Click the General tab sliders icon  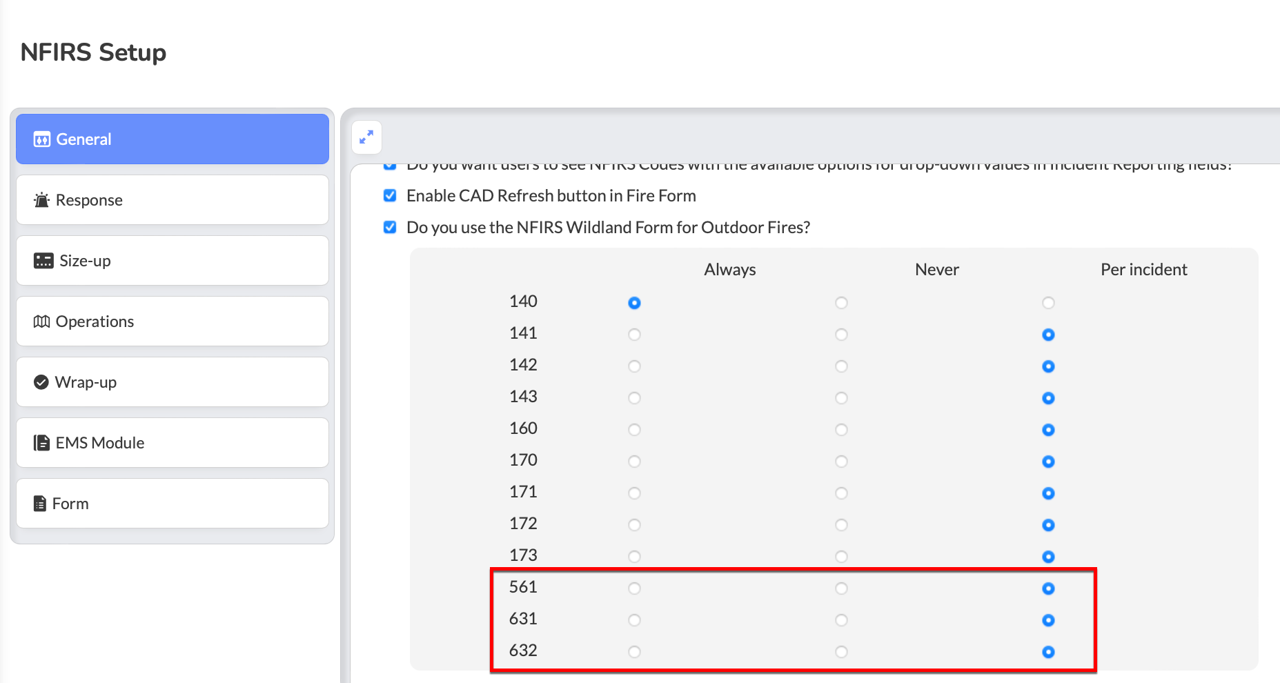pyautogui.click(x=42, y=139)
